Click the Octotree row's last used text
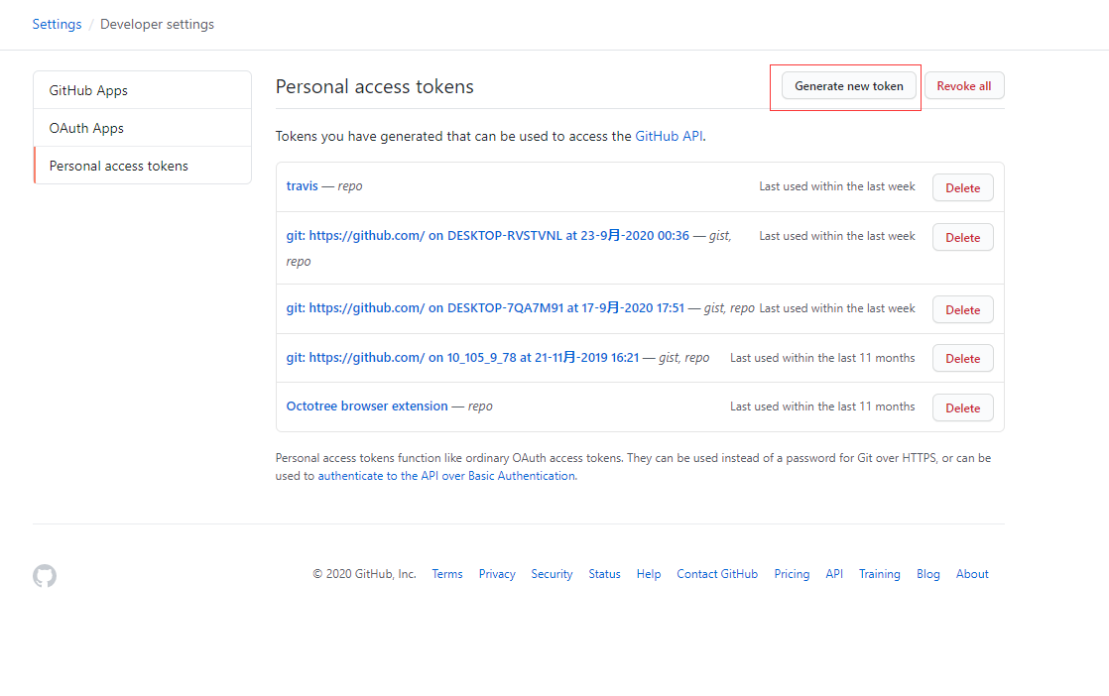This screenshot has height=696, width=1109. pyautogui.click(x=822, y=407)
